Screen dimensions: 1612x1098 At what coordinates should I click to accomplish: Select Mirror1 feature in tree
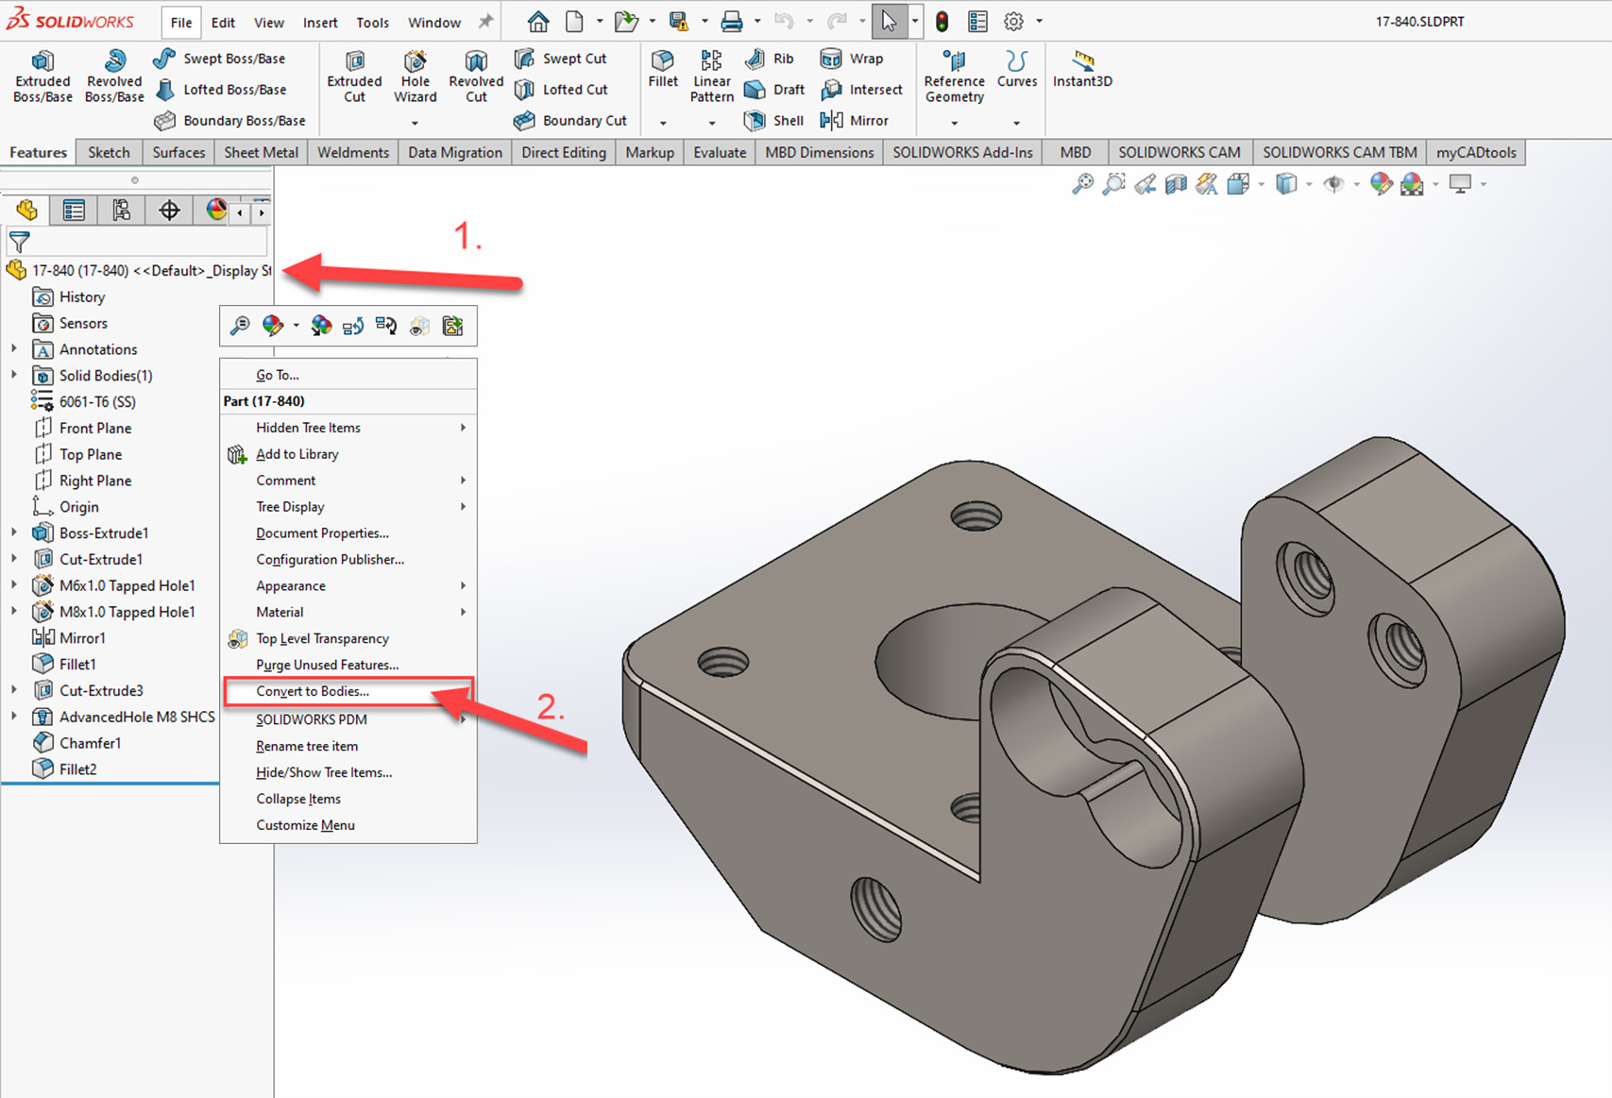coord(82,638)
